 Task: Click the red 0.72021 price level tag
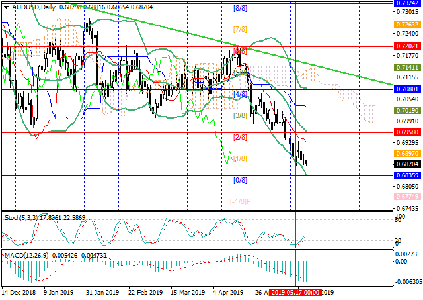coord(408,47)
